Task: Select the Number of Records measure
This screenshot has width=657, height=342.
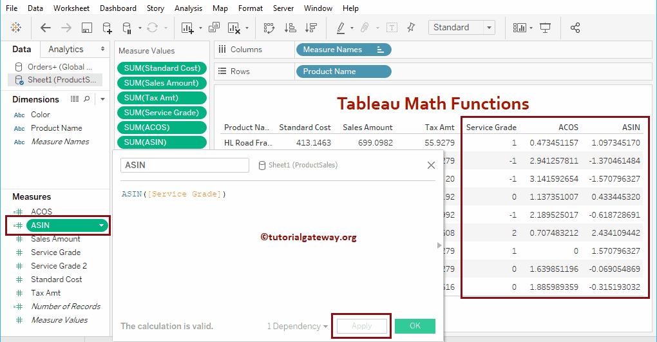Action: point(65,307)
